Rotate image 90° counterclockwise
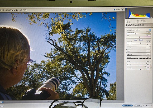Image resolution: width=153 pixels, height=108 pixels. [23, 10]
